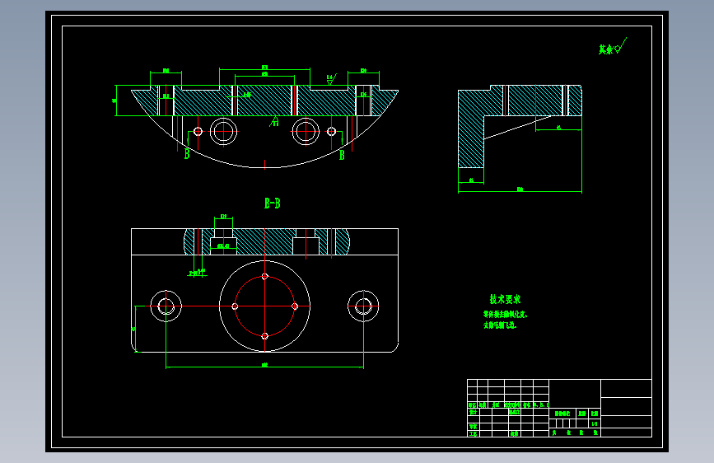This screenshot has height=463, width=714.
Task: Click the right B section-cut marker
Action: [x=342, y=155]
